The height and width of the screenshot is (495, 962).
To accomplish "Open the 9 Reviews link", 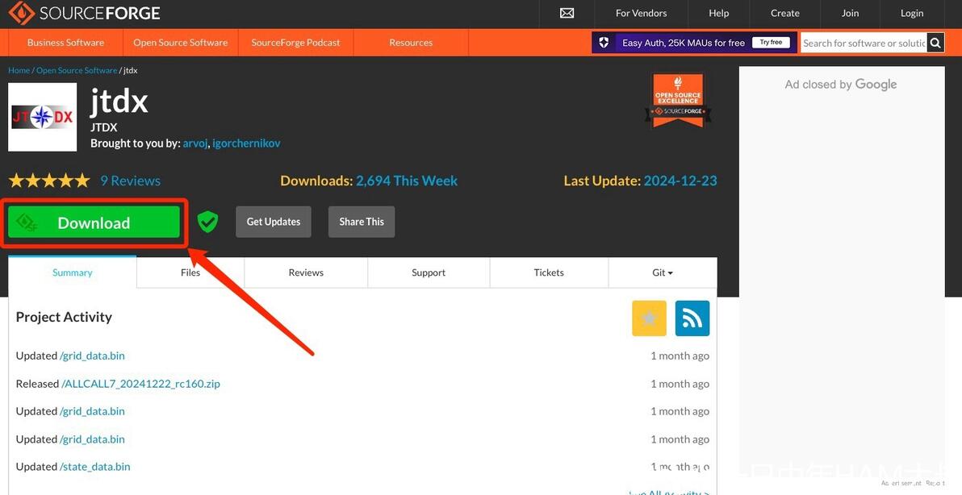I will click(x=130, y=181).
